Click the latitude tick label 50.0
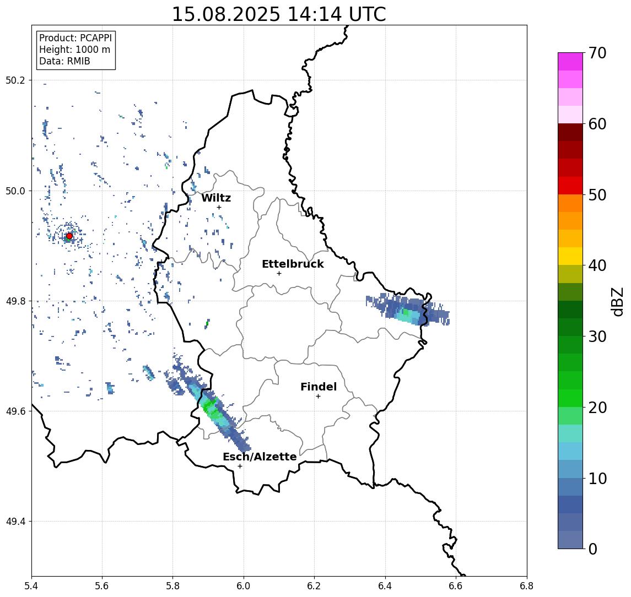The width and height of the screenshot is (631, 597). pos(15,191)
